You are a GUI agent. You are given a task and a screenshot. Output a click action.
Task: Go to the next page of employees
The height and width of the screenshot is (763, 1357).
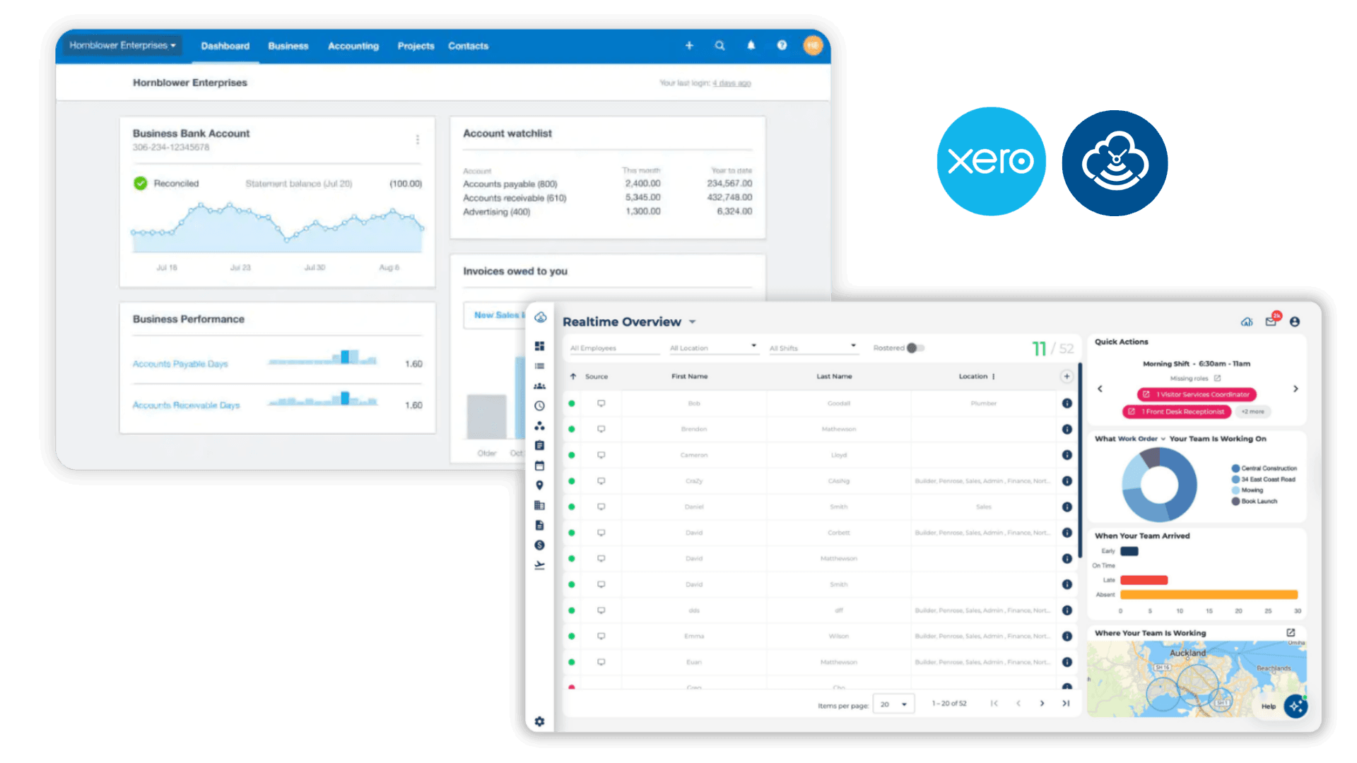coord(1042,704)
